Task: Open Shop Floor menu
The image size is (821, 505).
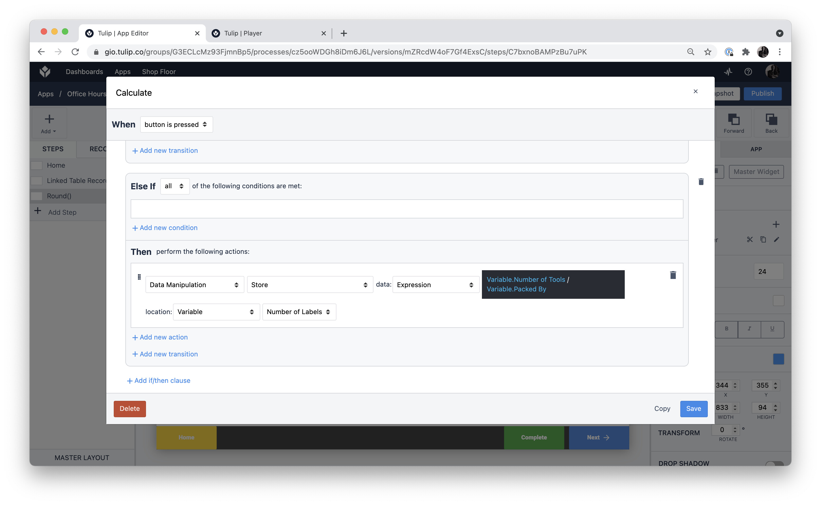Action: point(159,71)
